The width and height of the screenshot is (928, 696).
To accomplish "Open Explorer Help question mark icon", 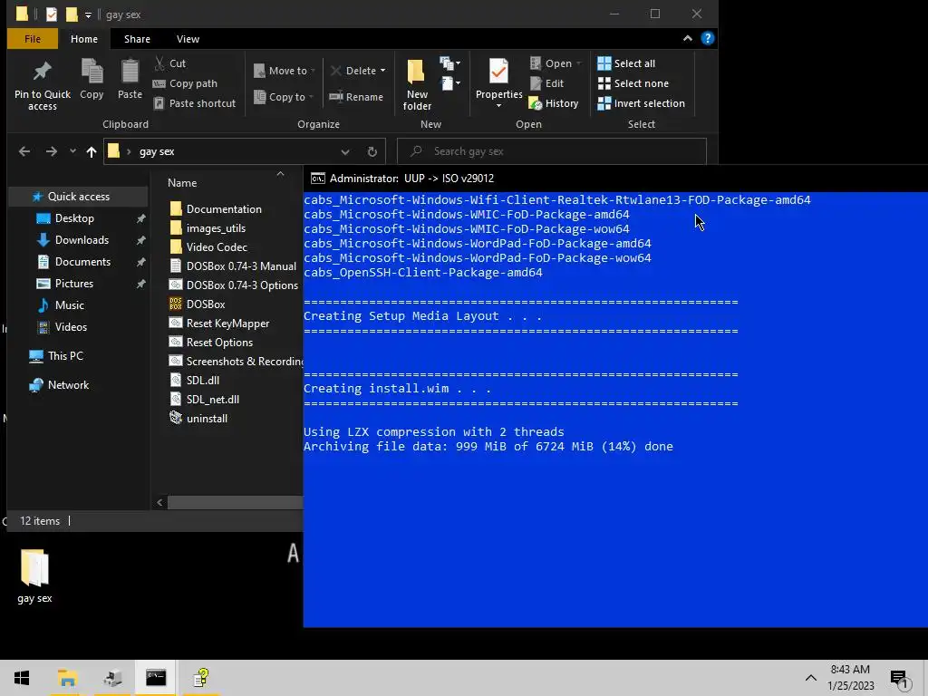I will point(707,38).
